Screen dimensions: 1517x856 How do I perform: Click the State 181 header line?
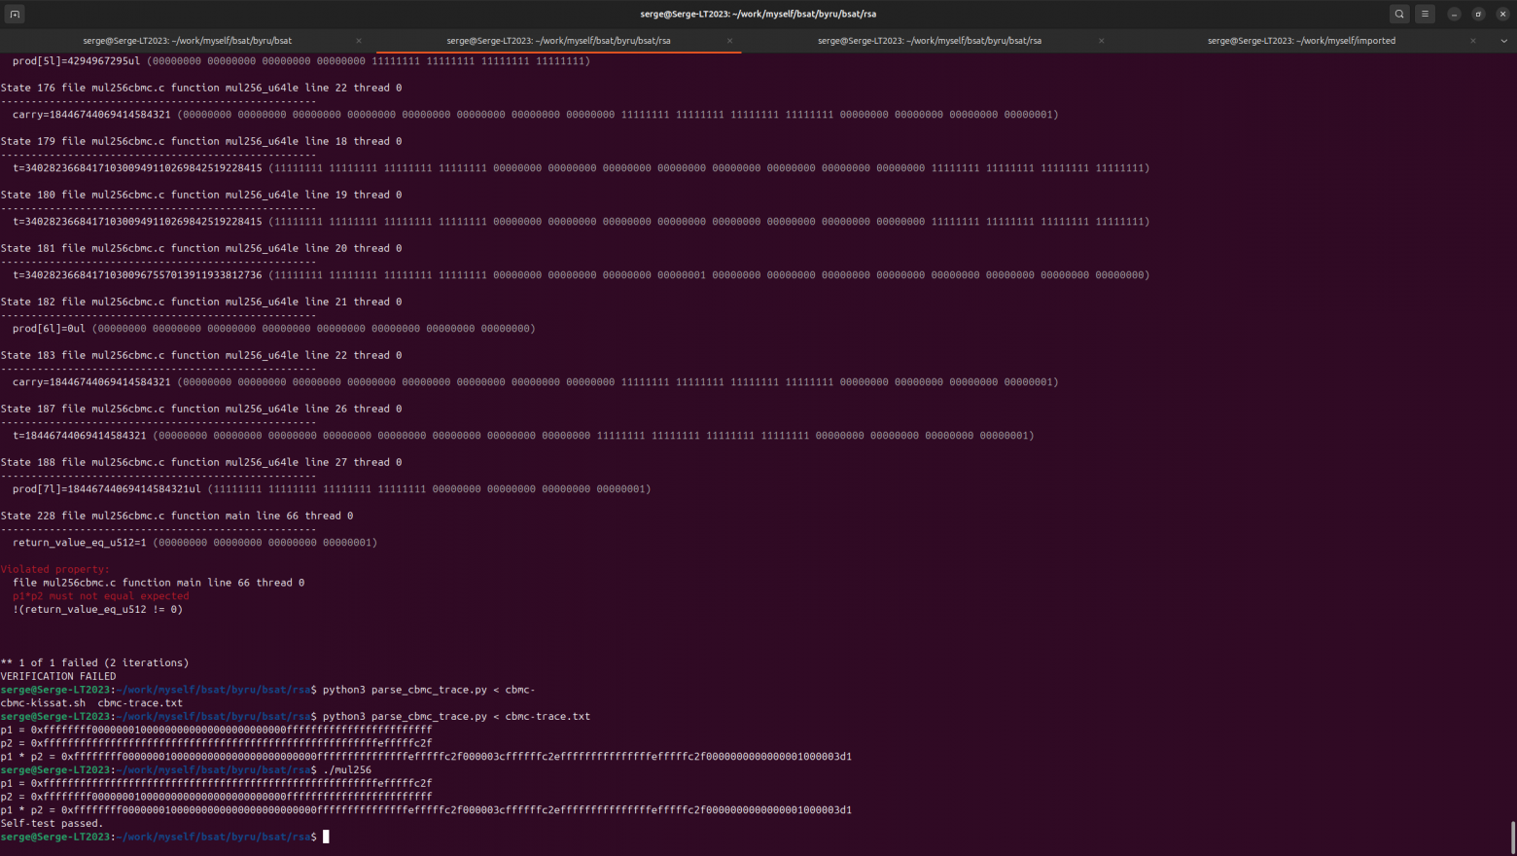(201, 248)
